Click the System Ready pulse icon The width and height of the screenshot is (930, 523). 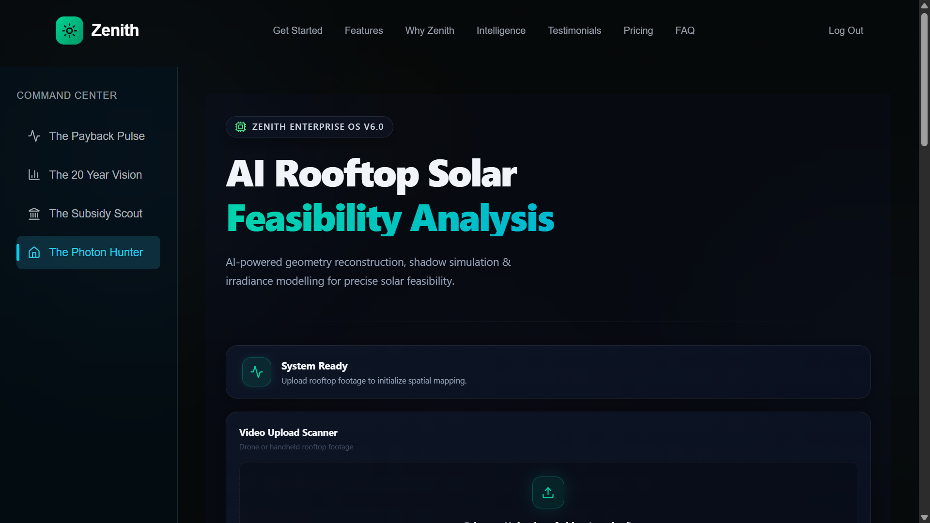(x=257, y=372)
